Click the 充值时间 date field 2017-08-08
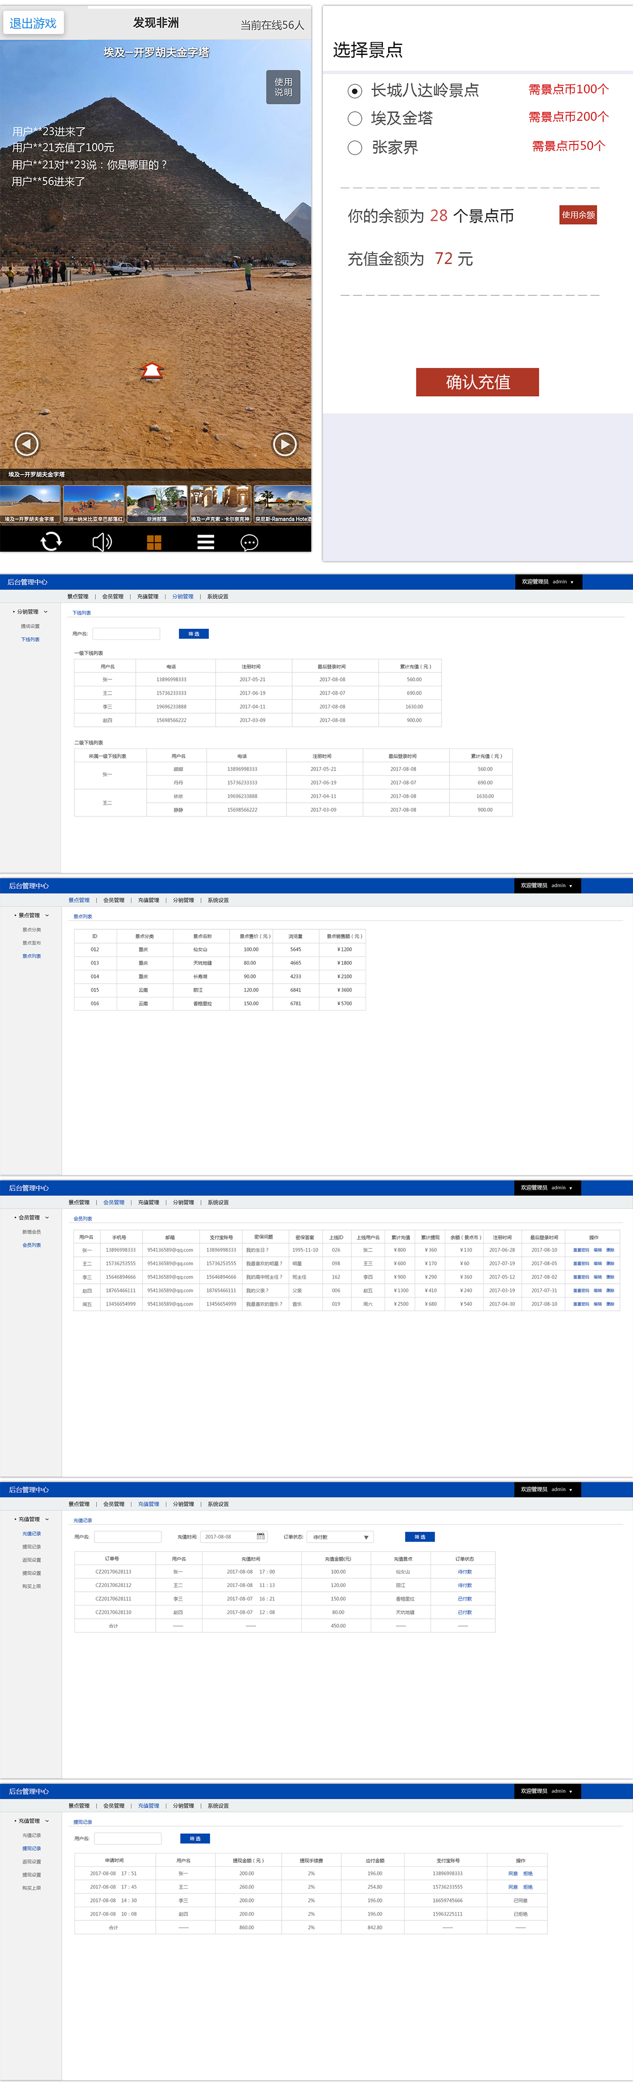Screen dimensions: 633x2095 235,1537
